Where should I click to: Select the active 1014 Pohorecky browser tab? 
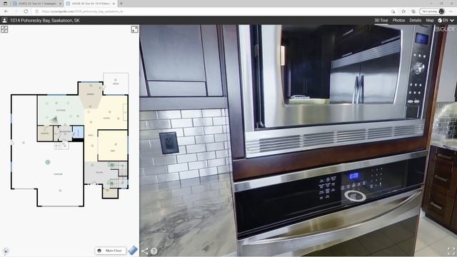coord(90,4)
